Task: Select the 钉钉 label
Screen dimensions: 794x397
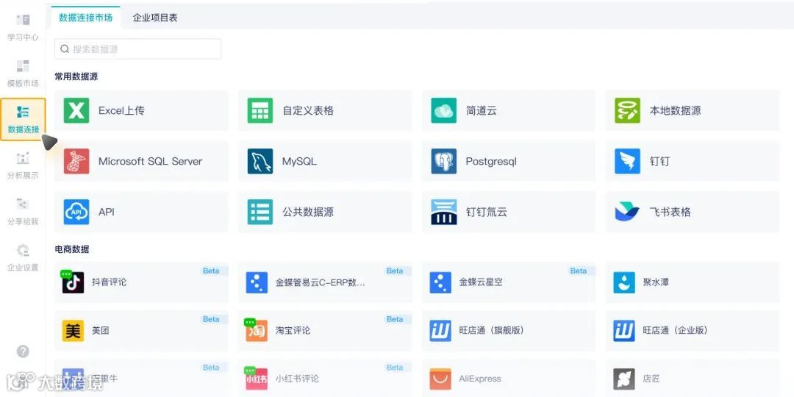Action: 659,162
